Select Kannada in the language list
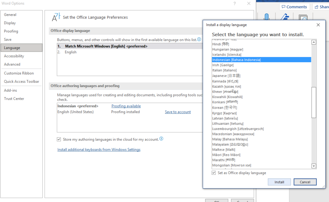The image size is (329, 202). [x=262, y=81]
